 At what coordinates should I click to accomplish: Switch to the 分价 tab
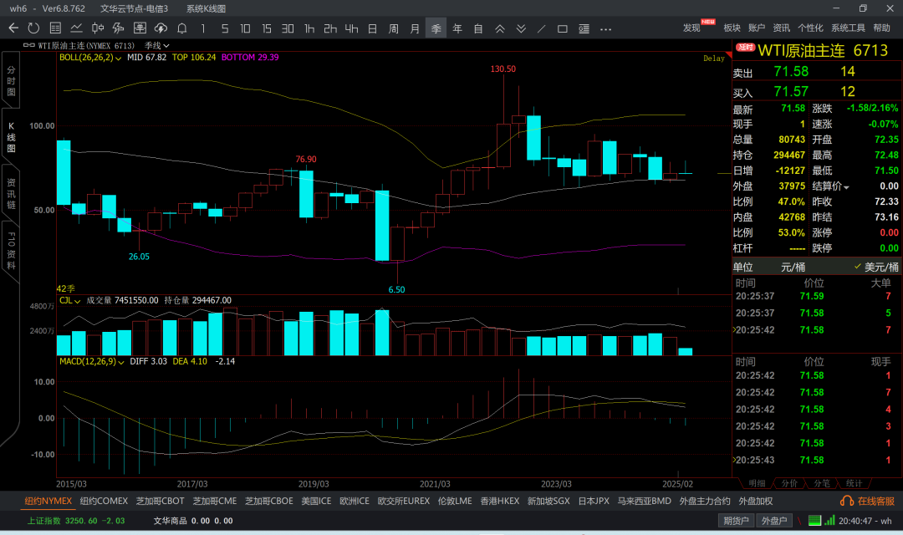789,483
